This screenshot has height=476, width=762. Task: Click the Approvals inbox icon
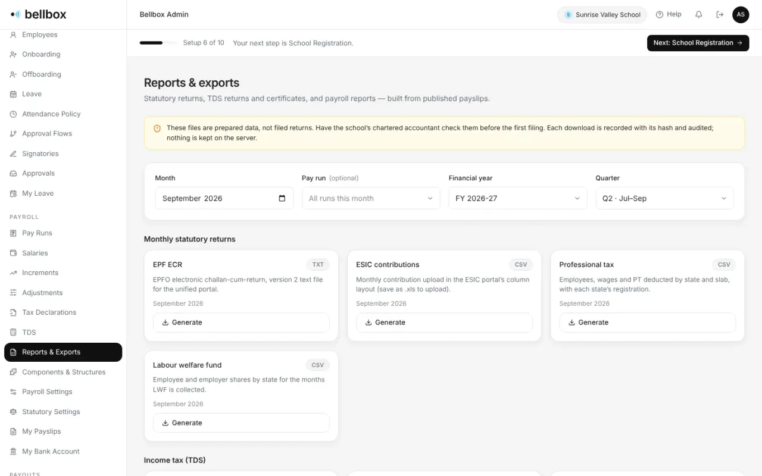[13, 173]
